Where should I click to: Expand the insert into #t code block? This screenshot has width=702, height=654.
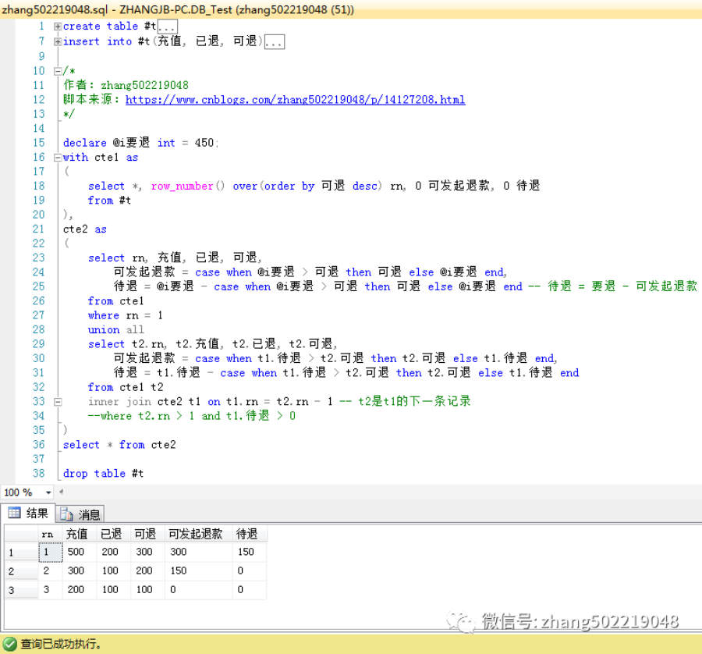point(58,41)
